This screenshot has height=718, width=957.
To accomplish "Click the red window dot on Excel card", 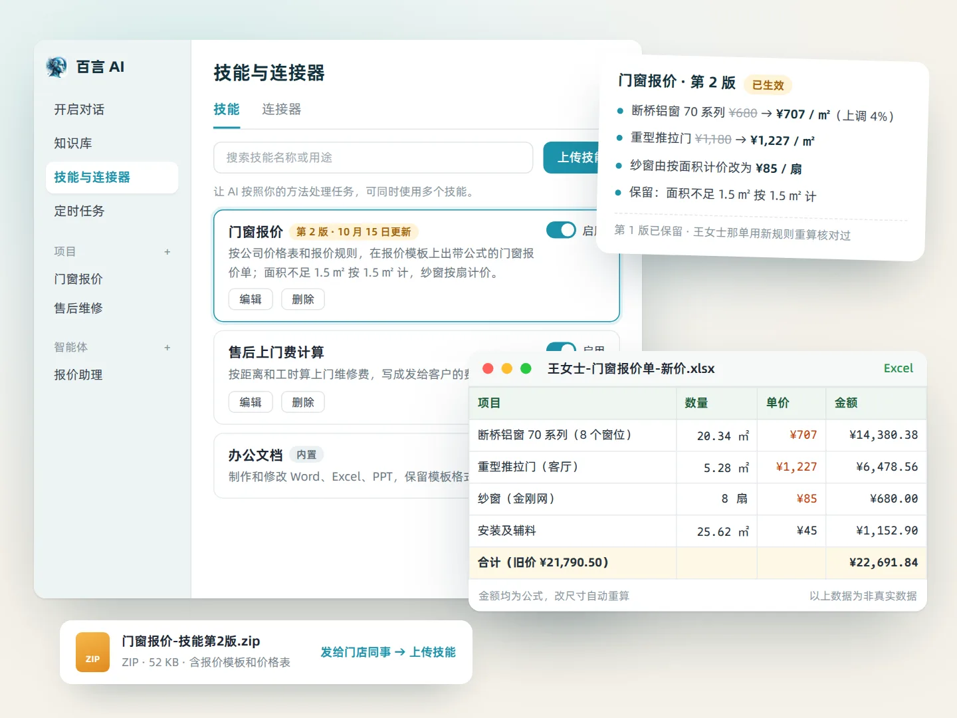I will (x=488, y=368).
